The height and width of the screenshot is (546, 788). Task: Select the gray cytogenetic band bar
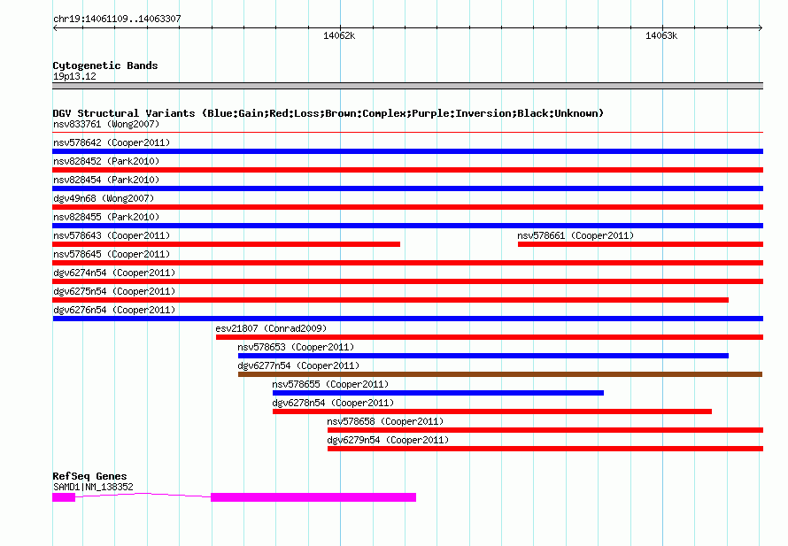coord(407,86)
